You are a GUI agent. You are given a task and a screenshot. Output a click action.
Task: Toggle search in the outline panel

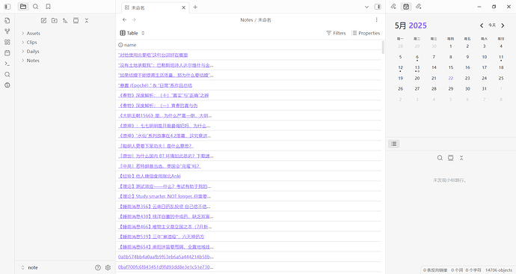click(x=440, y=158)
